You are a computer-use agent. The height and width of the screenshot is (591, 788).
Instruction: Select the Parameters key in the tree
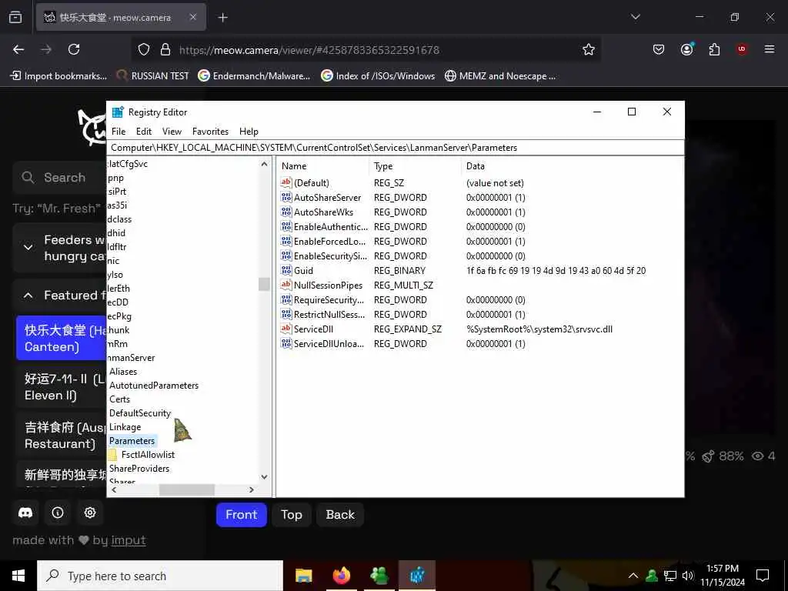pos(132,441)
